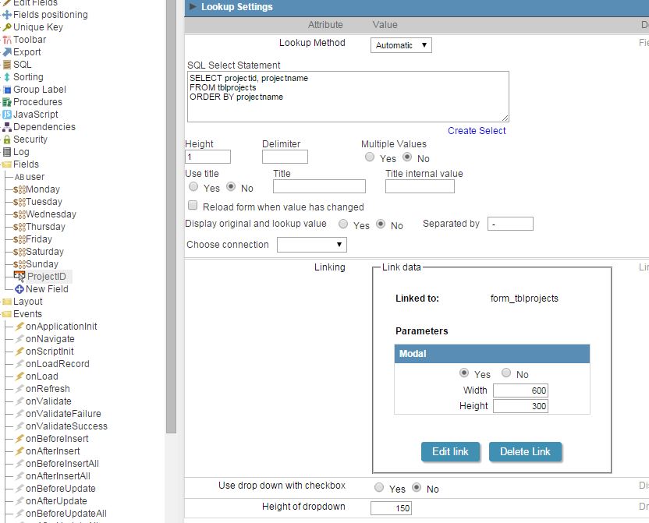Viewport: 649px width, 523px height.
Task: Click the AB text icon beside user field
Action: point(19,177)
